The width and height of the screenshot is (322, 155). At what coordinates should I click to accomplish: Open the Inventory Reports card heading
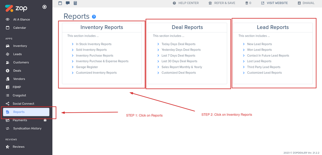tap(102, 27)
